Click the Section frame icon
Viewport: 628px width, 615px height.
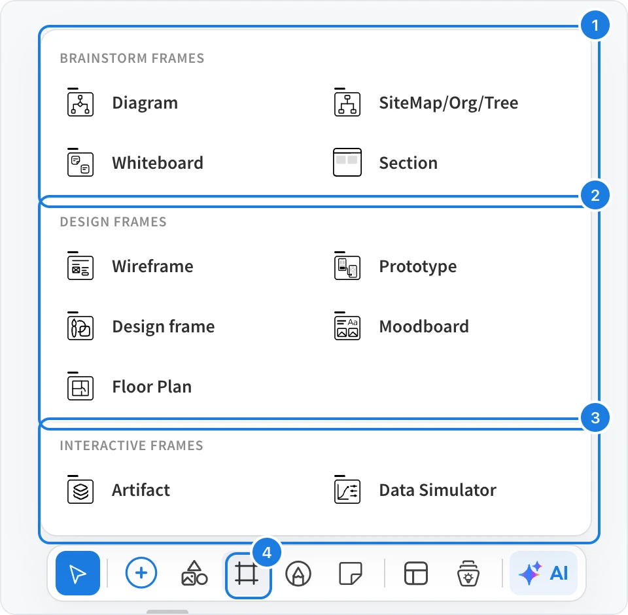click(347, 162)
